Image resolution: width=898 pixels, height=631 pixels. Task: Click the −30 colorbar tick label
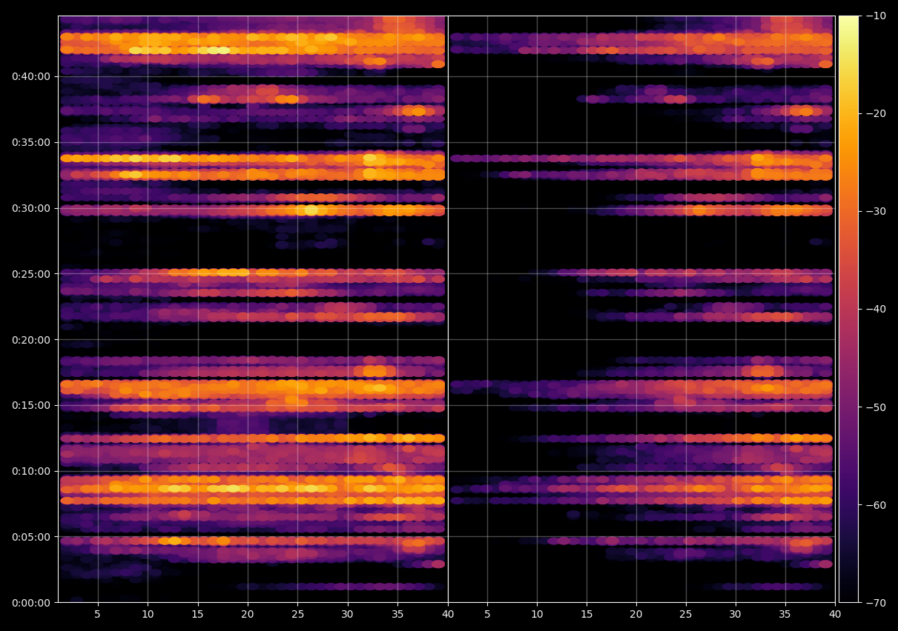tap(875, 211)
